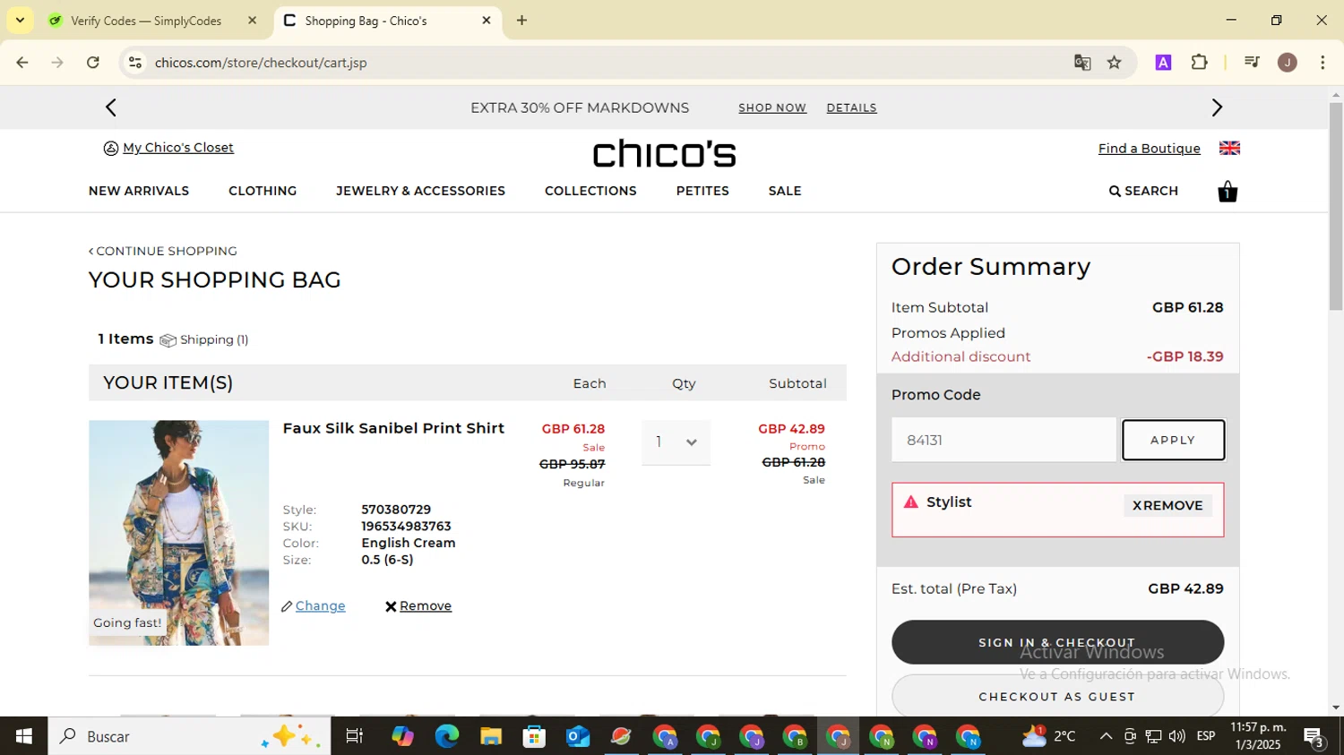This screenshot has height=755, width=1344.
Task: Click CONTINUE SHOPPING link
Action: pos(163,251)
